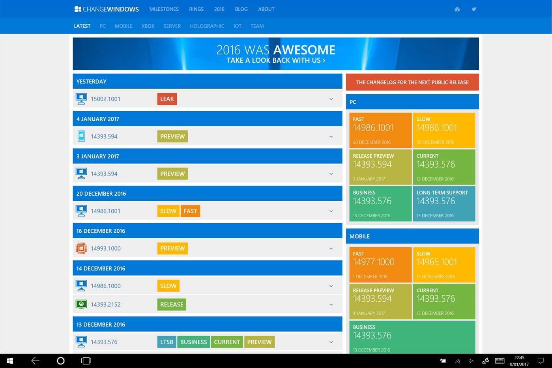552x368 pixels.
Task: Click the taskbar back arrow
Action: click(35, 361)
